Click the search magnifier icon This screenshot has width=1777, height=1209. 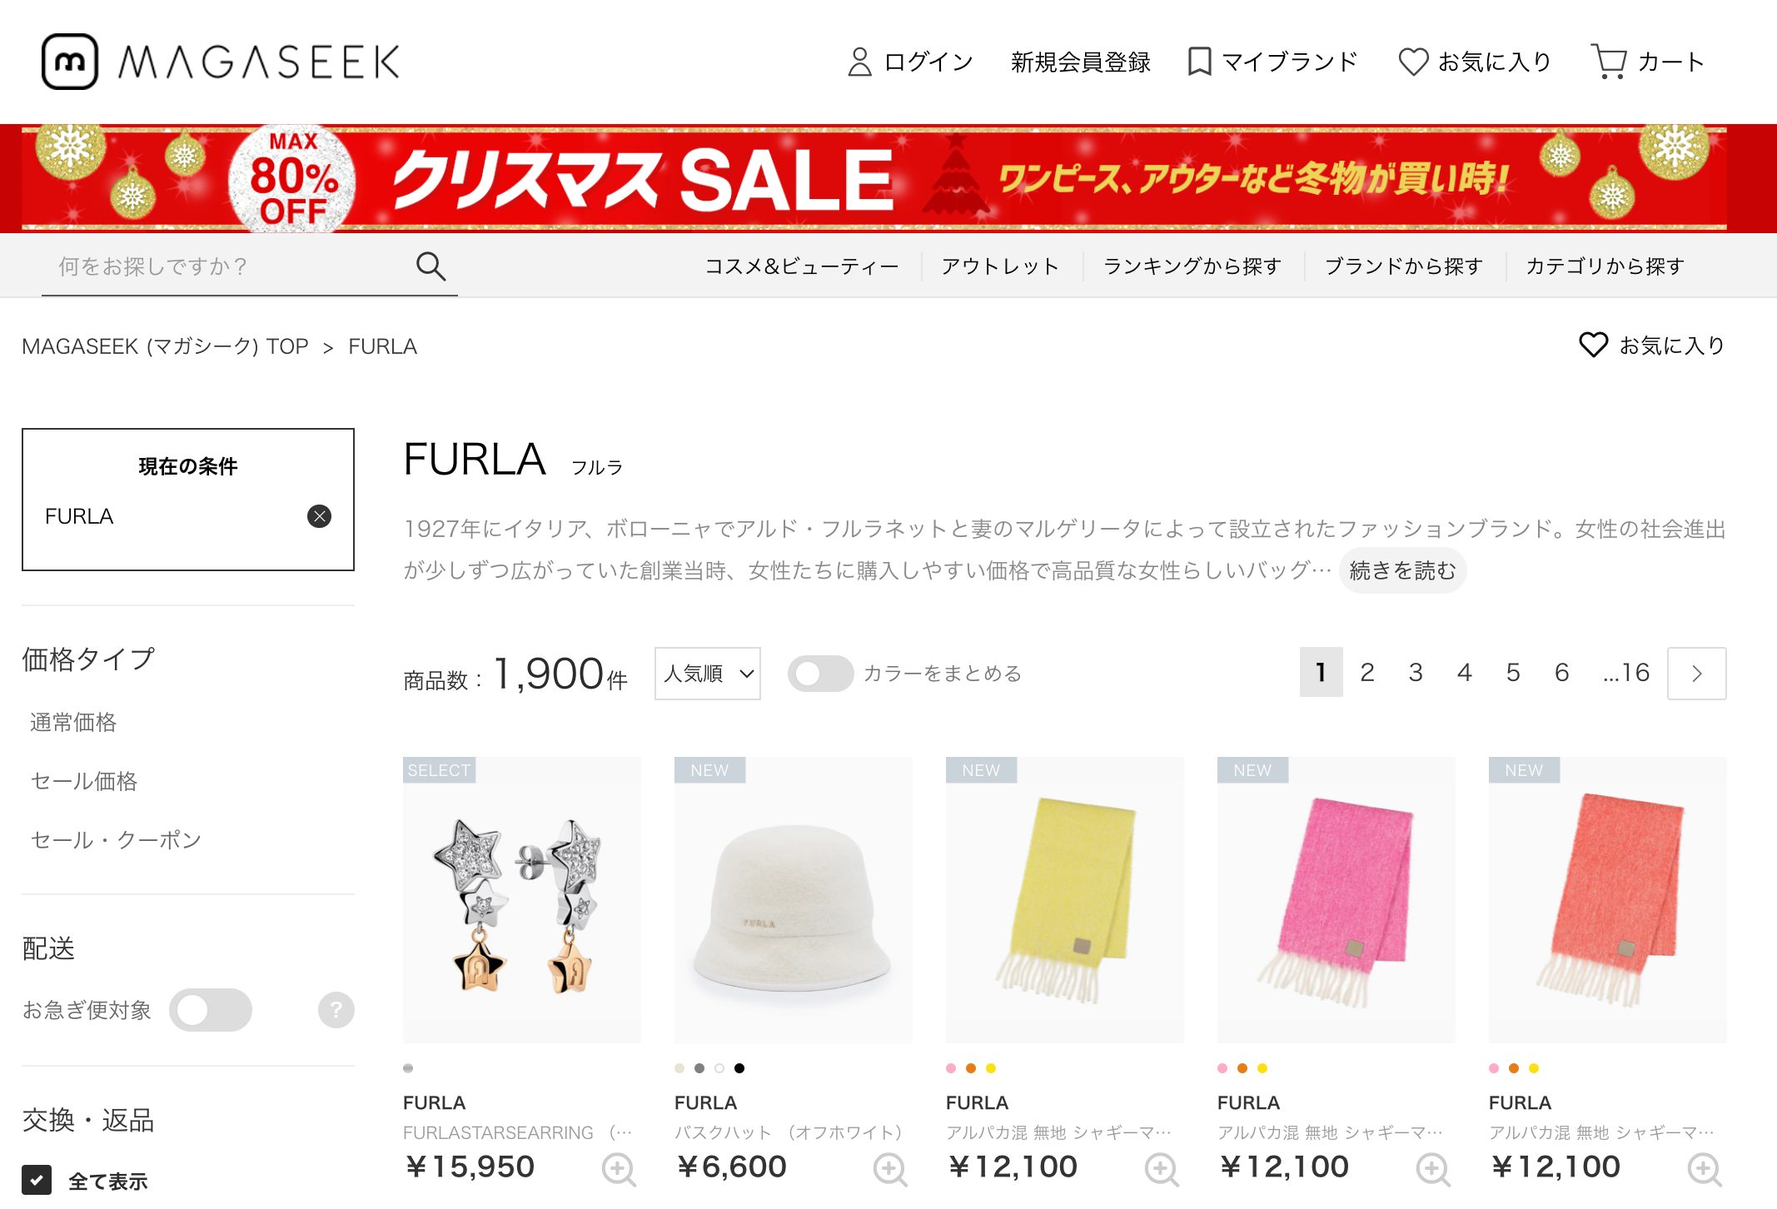431,266
